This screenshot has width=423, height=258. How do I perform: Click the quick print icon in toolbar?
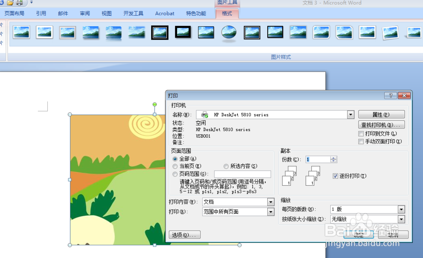pos(19,3)
